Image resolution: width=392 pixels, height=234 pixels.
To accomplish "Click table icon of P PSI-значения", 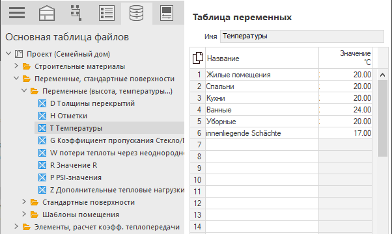I will click(42, 177).
